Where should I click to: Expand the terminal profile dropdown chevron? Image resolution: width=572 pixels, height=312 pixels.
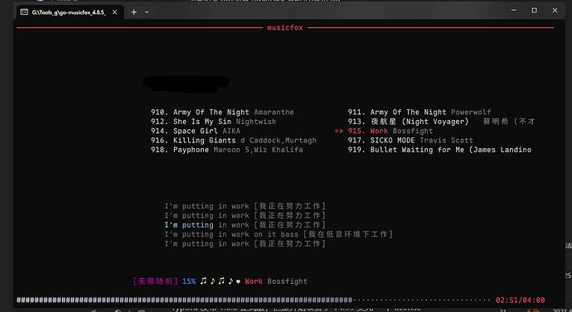click(147, 12)
